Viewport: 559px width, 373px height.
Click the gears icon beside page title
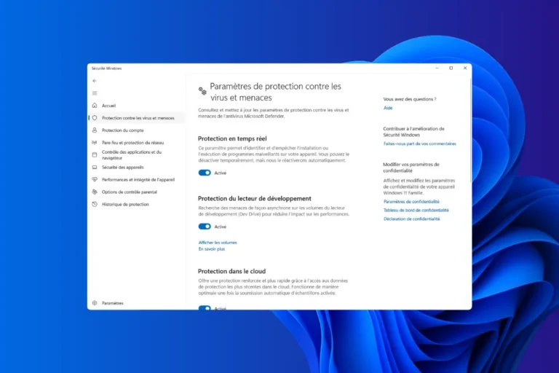(202, 91)
